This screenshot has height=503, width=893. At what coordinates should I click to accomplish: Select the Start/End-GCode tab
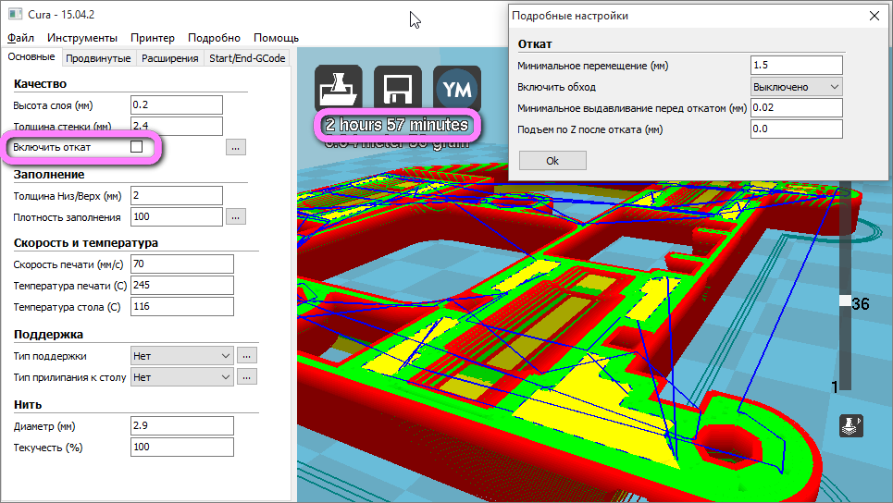(247, 58)
